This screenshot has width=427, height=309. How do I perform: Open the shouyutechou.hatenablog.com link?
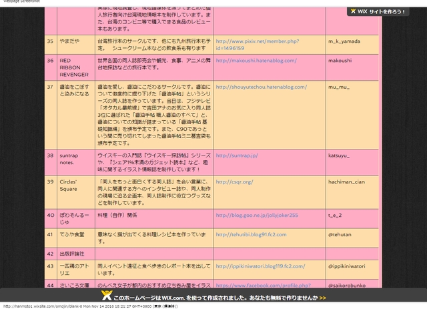[262, 87]
